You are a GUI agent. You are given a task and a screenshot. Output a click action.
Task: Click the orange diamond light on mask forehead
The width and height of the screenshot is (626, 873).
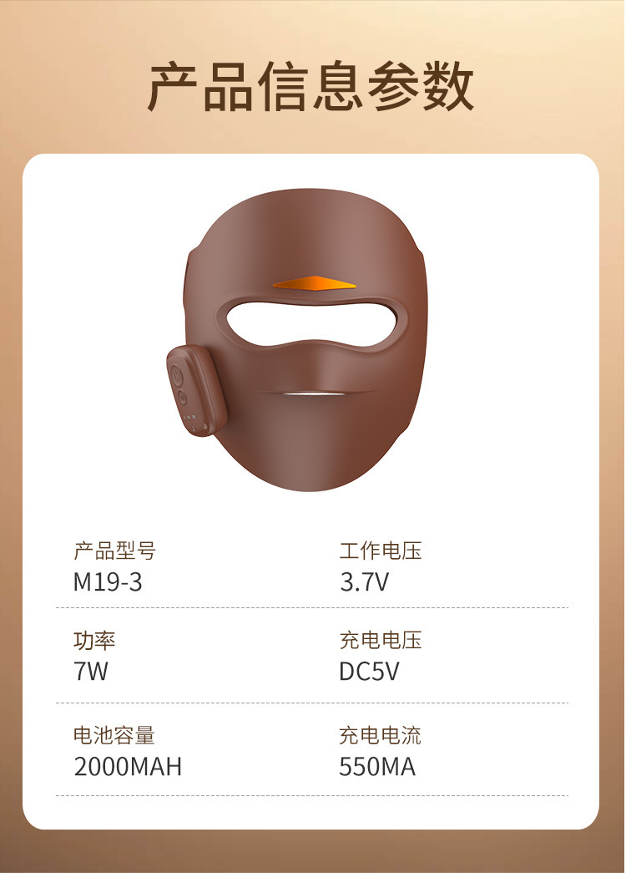(x=315, y=283)
